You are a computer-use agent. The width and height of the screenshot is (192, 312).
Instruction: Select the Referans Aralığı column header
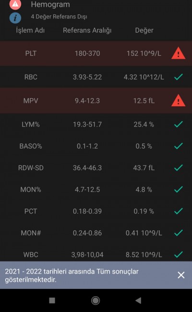point(87,30)
